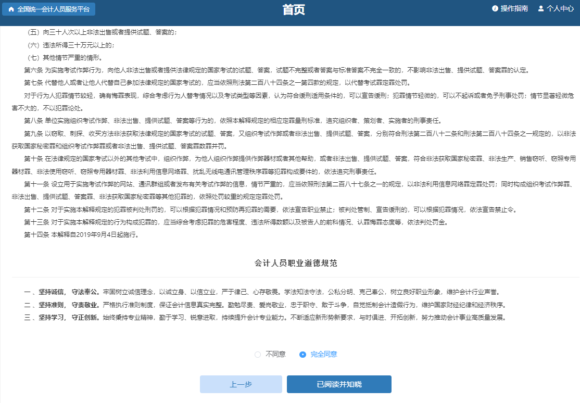Click the 全国统一会计人员服务平台 badge

pyautogui.click(x=49, y=9)
